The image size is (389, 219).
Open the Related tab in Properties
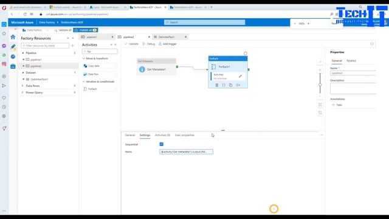[351, 61]
